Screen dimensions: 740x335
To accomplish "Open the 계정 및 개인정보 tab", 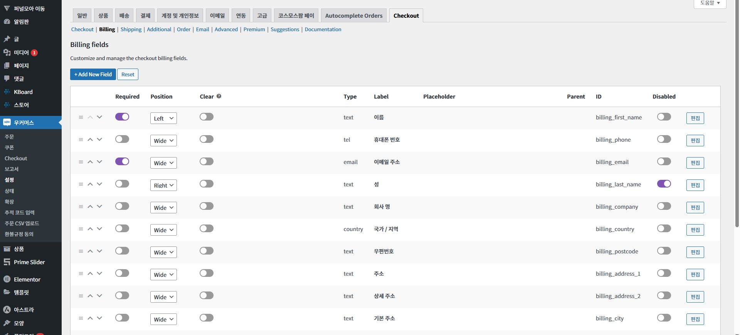I will 180,15.
